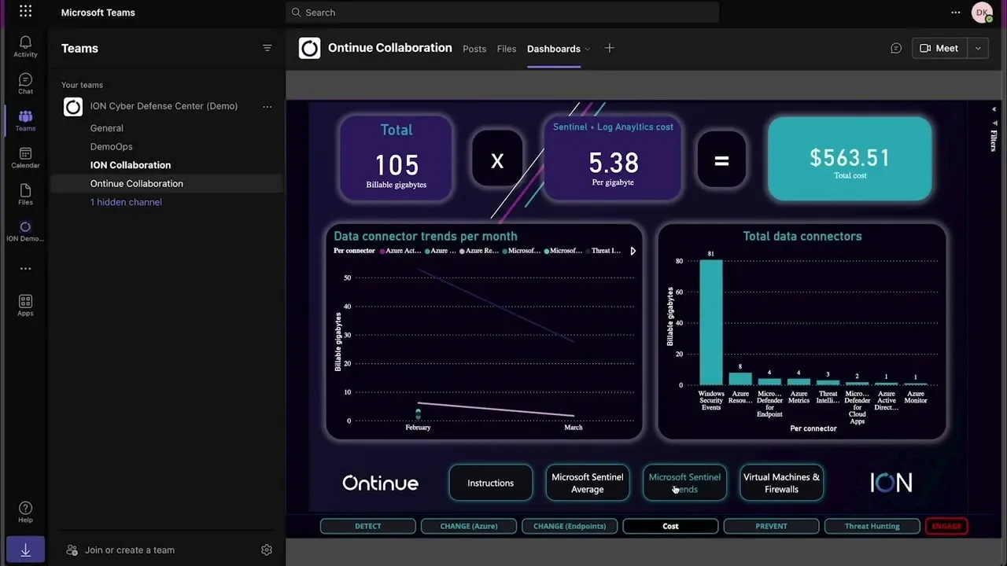Click the $563.51 total cost card
Image resolution: width=1007 pixels, height=566 pixels.
click(x=850, y=159)
